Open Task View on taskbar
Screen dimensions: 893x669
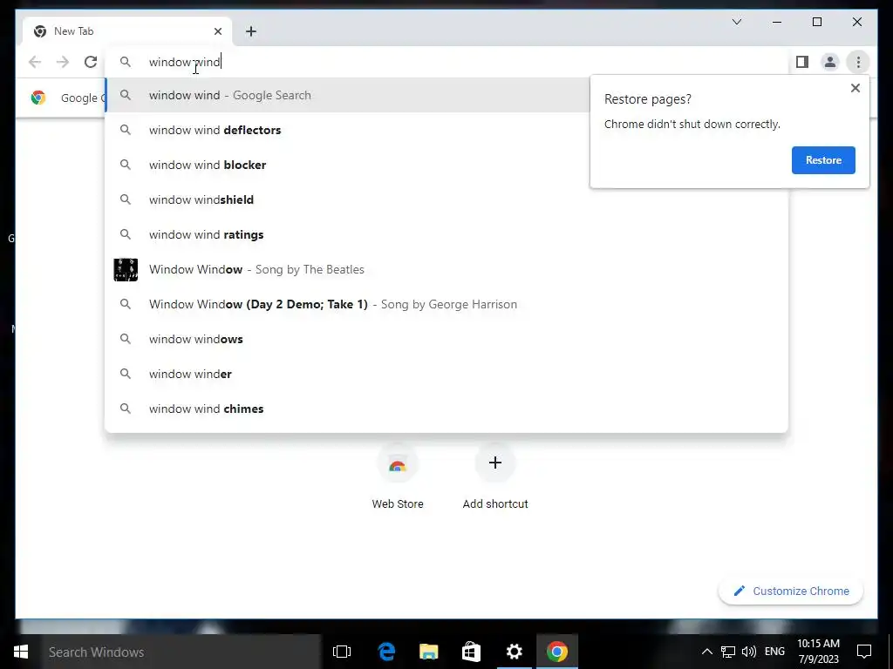coord(342,652)
